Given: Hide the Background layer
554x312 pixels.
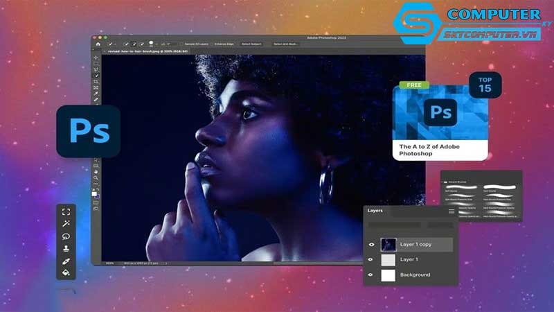Looking at the screenshot, I should pyautogui.click(x=370, y=275).
